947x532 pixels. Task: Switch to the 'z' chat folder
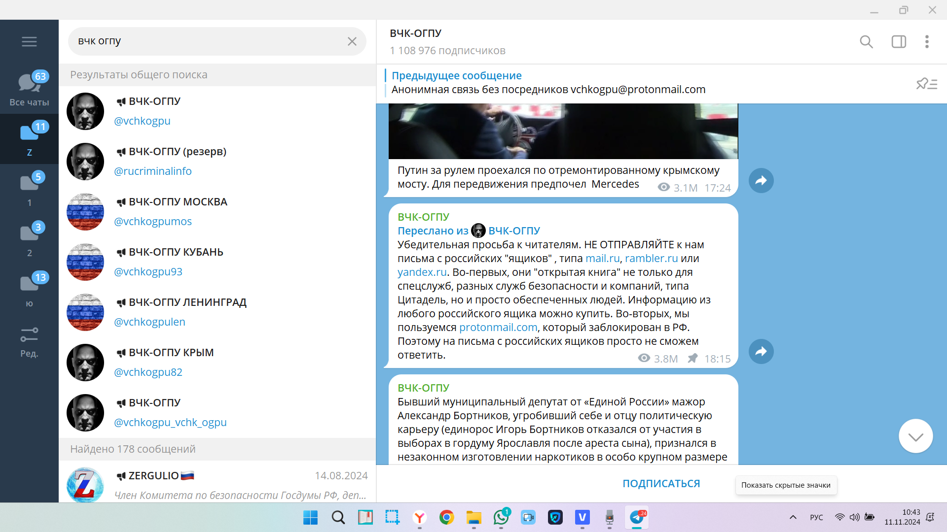29,139
